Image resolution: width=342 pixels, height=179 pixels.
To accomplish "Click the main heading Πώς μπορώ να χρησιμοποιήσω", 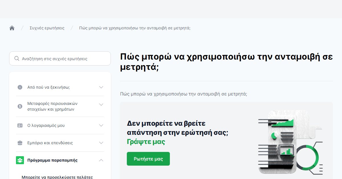I will pos(226,62).
